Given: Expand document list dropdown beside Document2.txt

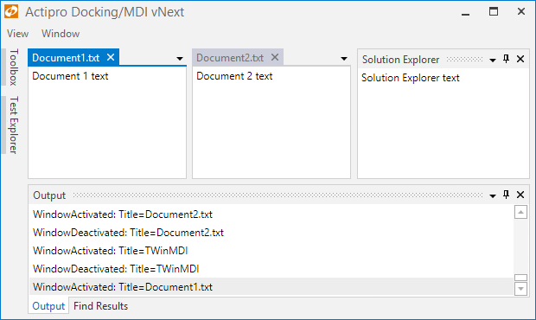Looking at the screenshot, I should [x=344, y=59].
